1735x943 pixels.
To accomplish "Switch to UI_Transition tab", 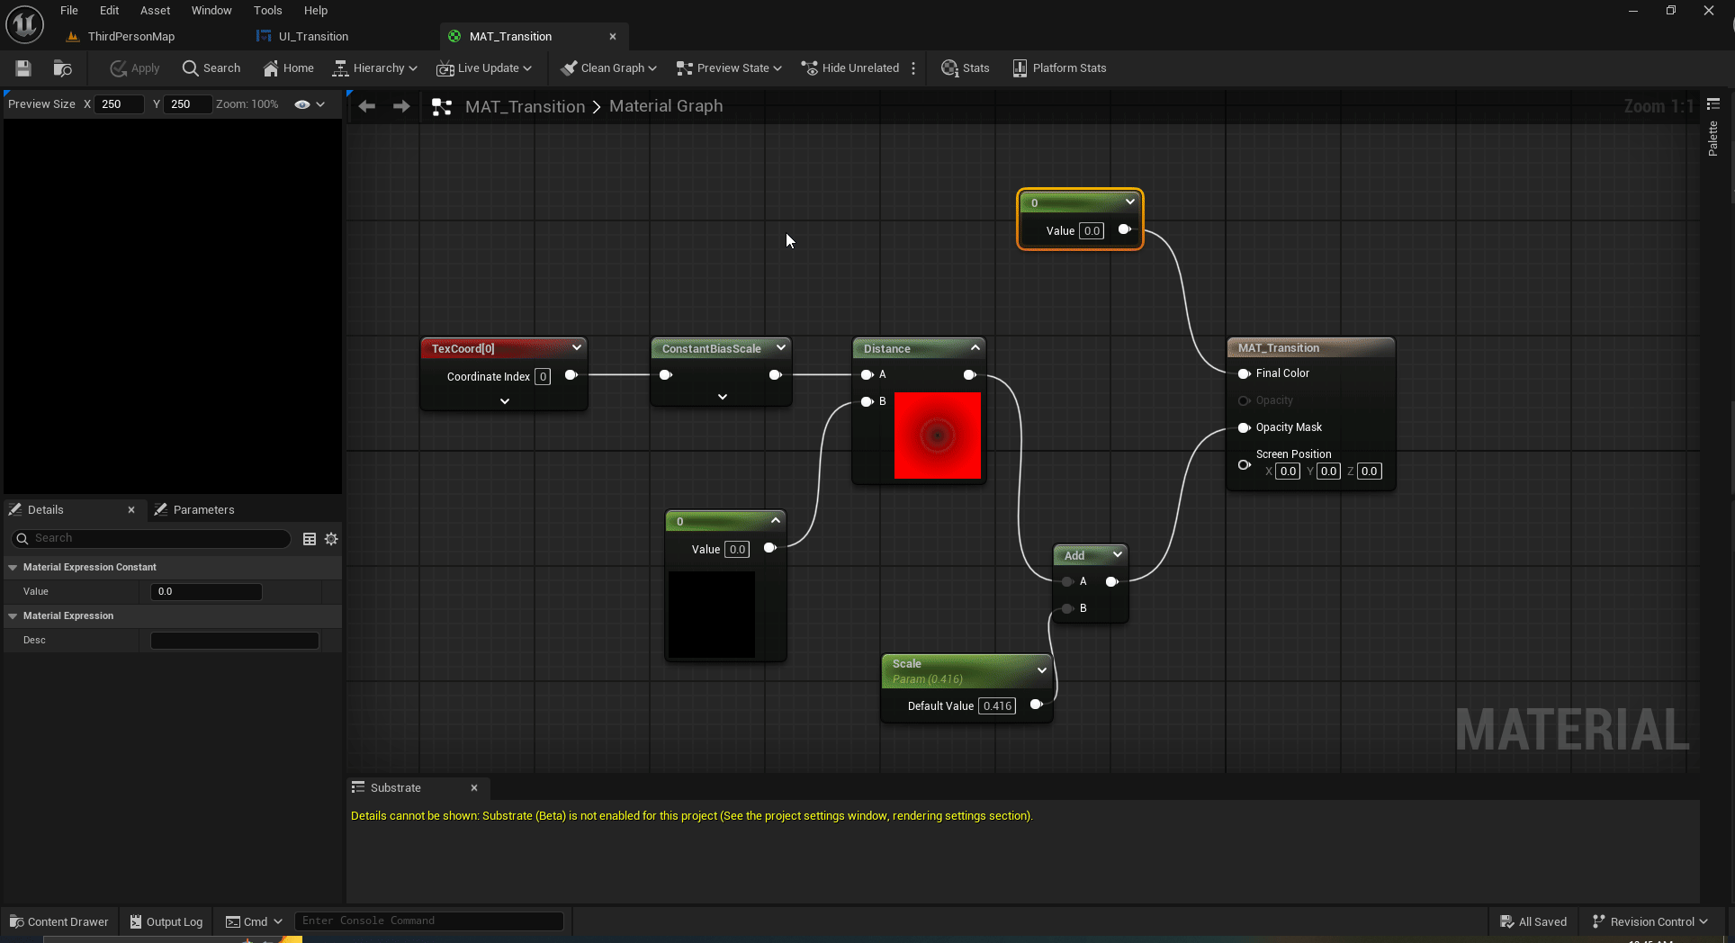I will click(x=313, y=37).
